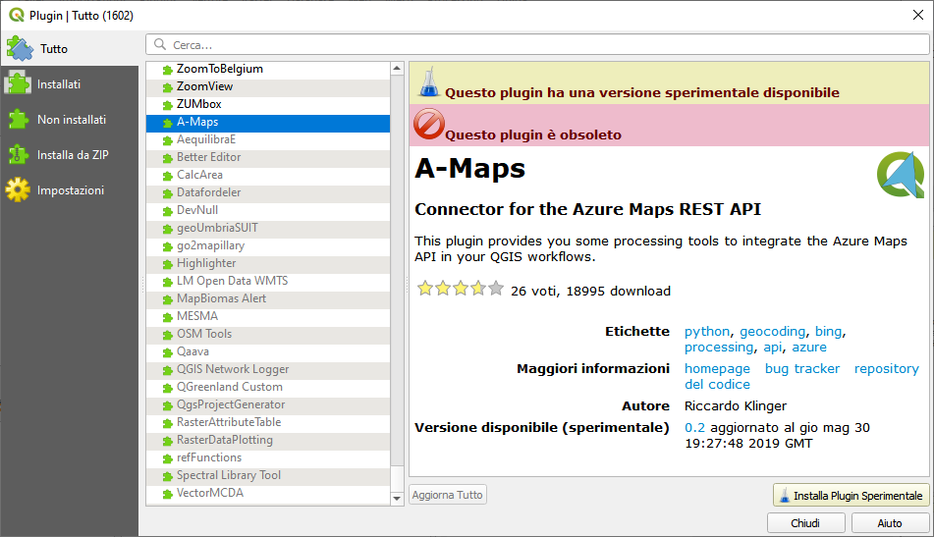Viewport: 934px width, 537px height.
Task: Open the plugin homepage link
Action: pos(717,369)
